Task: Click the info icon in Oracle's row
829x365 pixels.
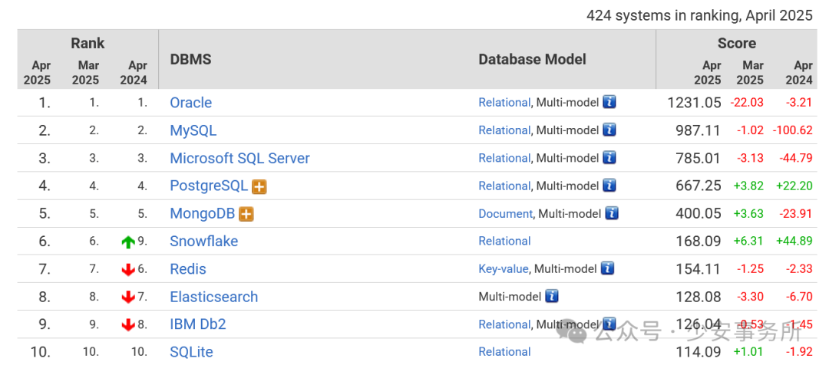Action: coord(609,102)
